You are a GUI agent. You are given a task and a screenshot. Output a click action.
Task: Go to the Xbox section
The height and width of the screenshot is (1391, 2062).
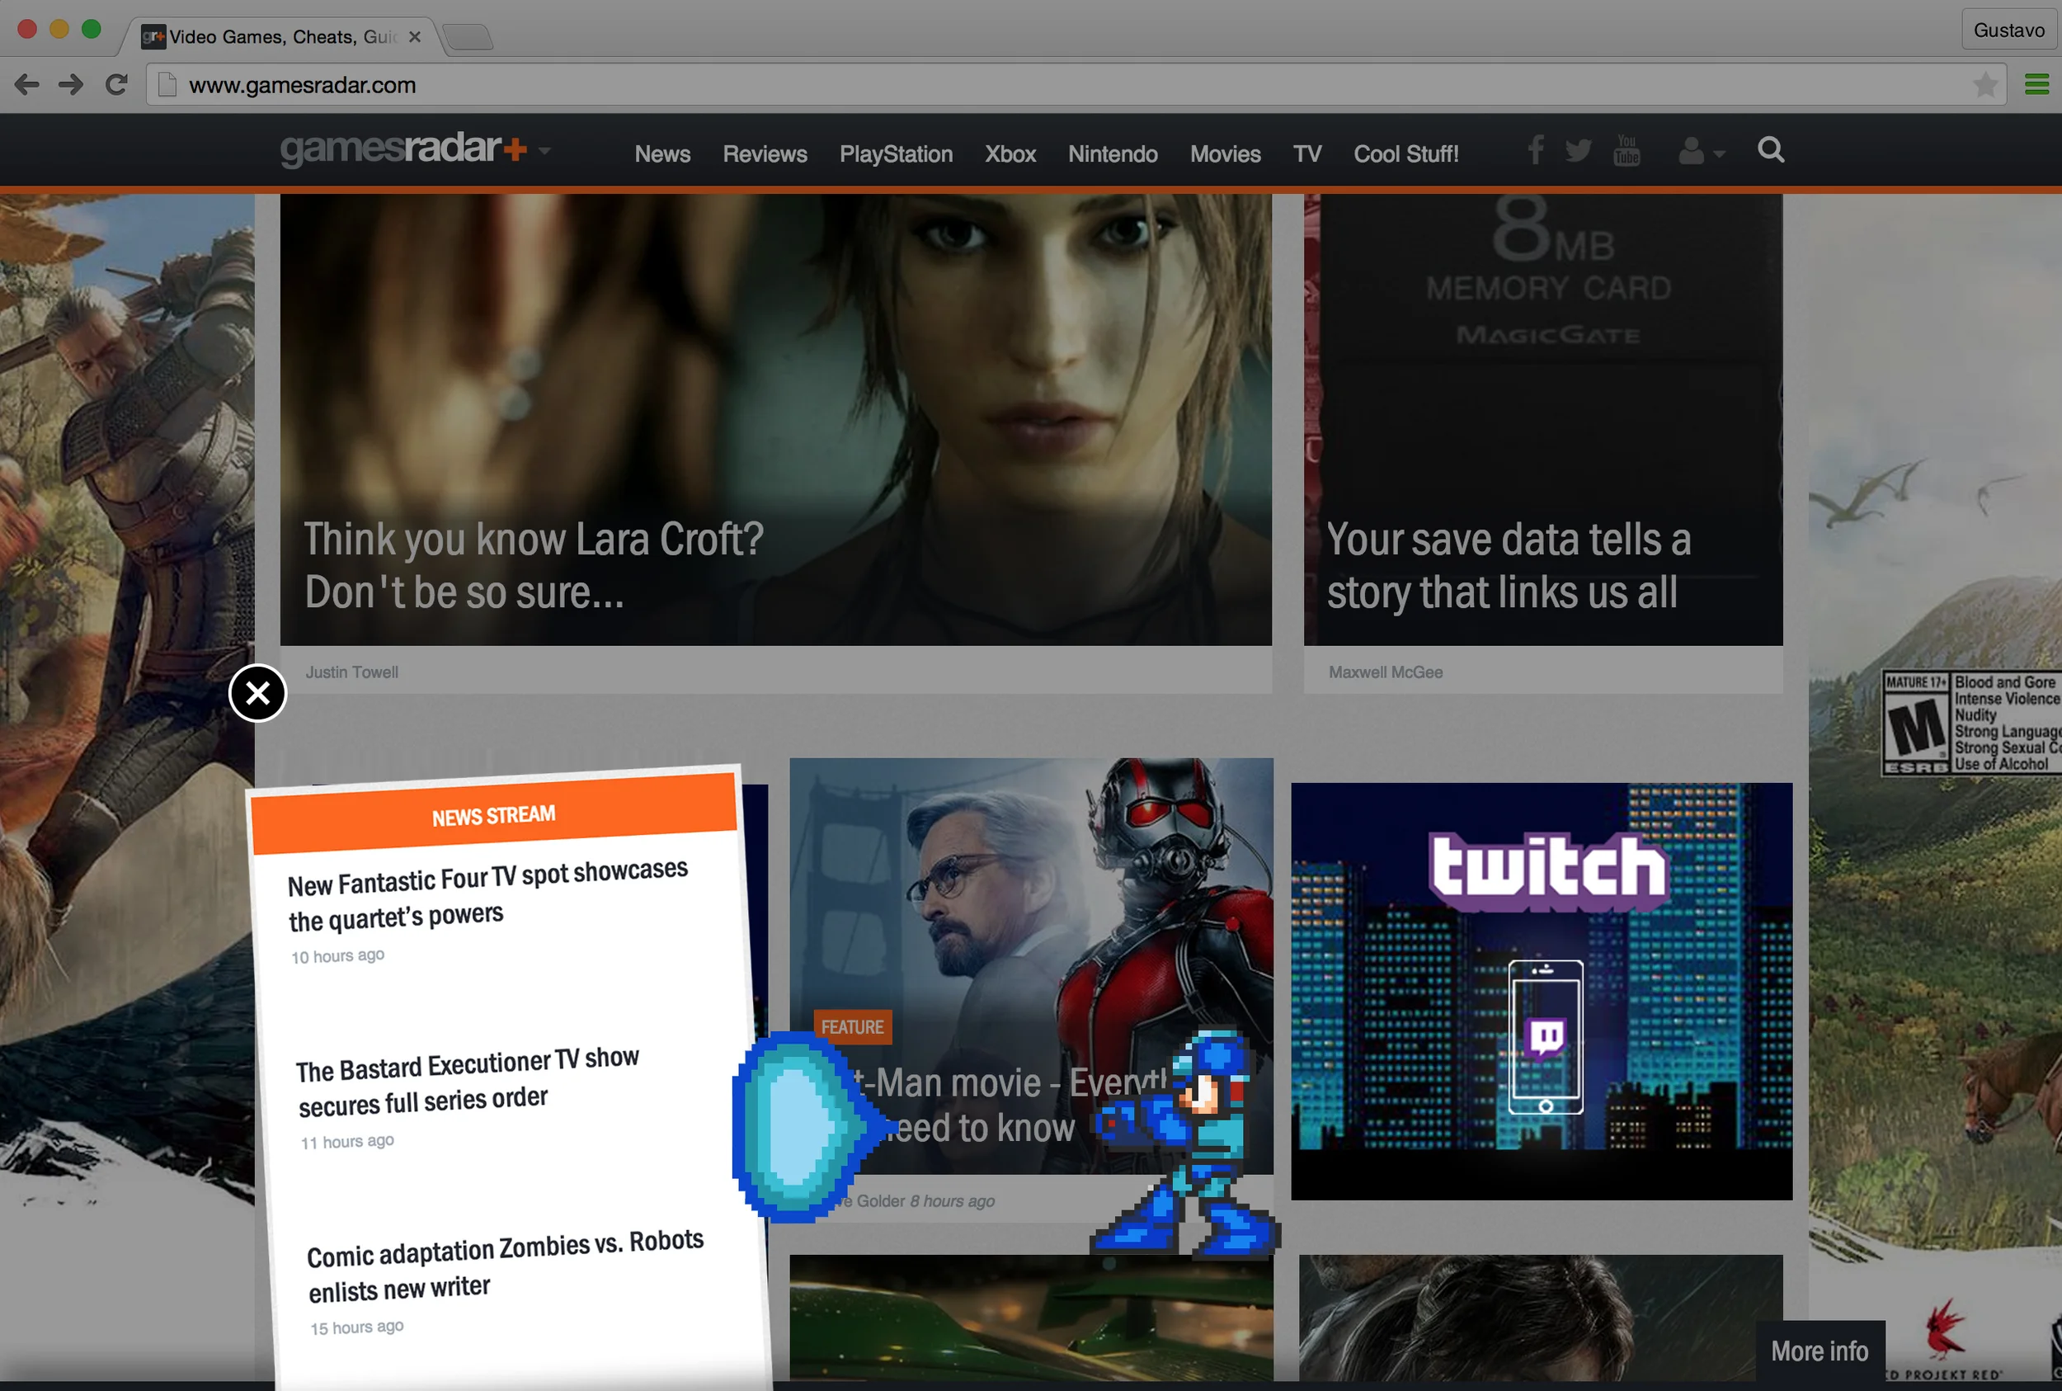tap(1010, 154)
